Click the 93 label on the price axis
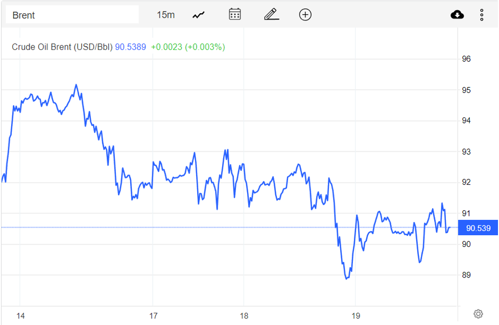Image resolution: width=499 pixels, height=325 pixels. (466, 152)
